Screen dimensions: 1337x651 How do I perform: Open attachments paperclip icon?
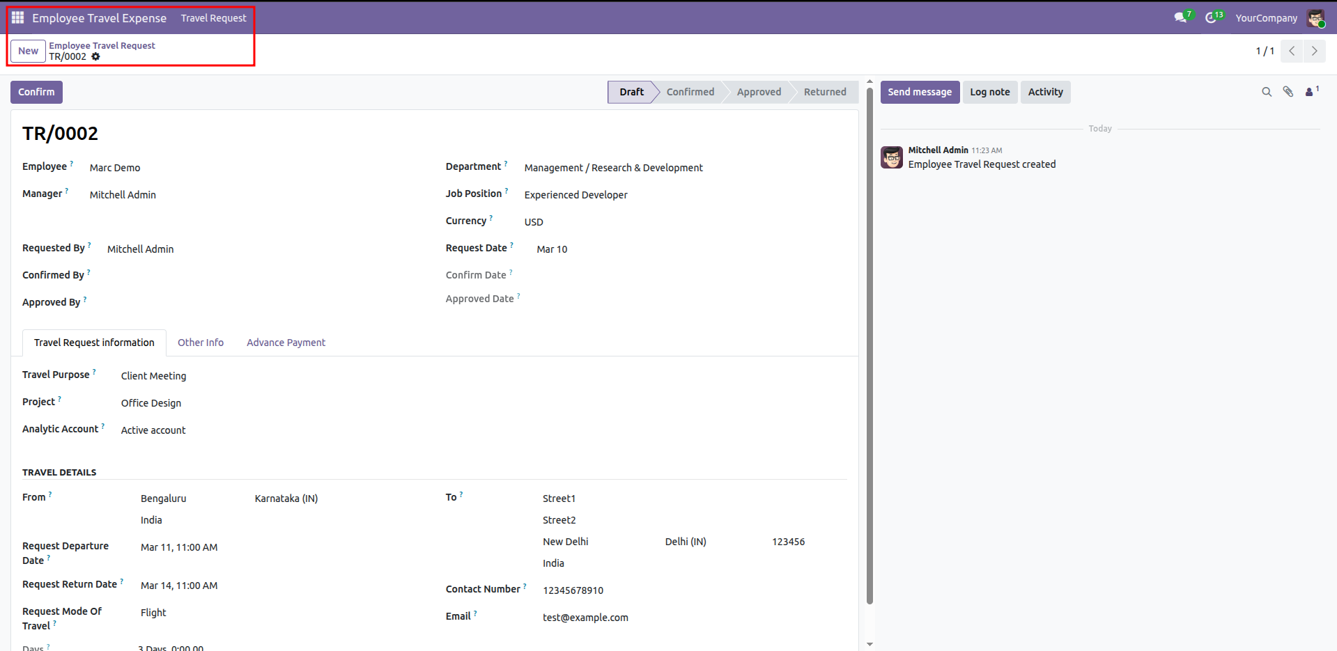point(1288,92)
